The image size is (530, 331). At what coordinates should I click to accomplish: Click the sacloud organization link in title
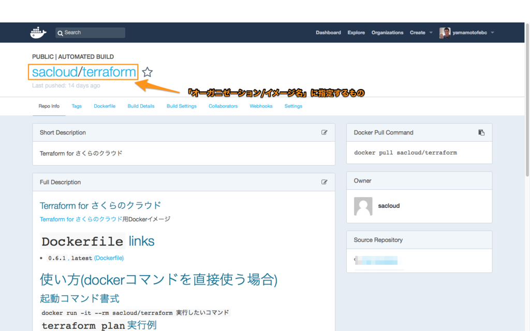55,72
